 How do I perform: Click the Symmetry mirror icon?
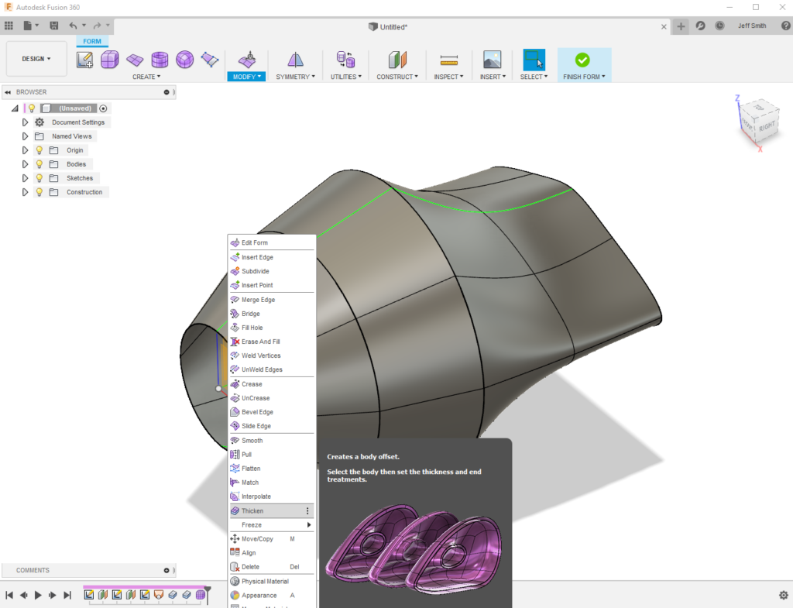(x=295, y=60)
